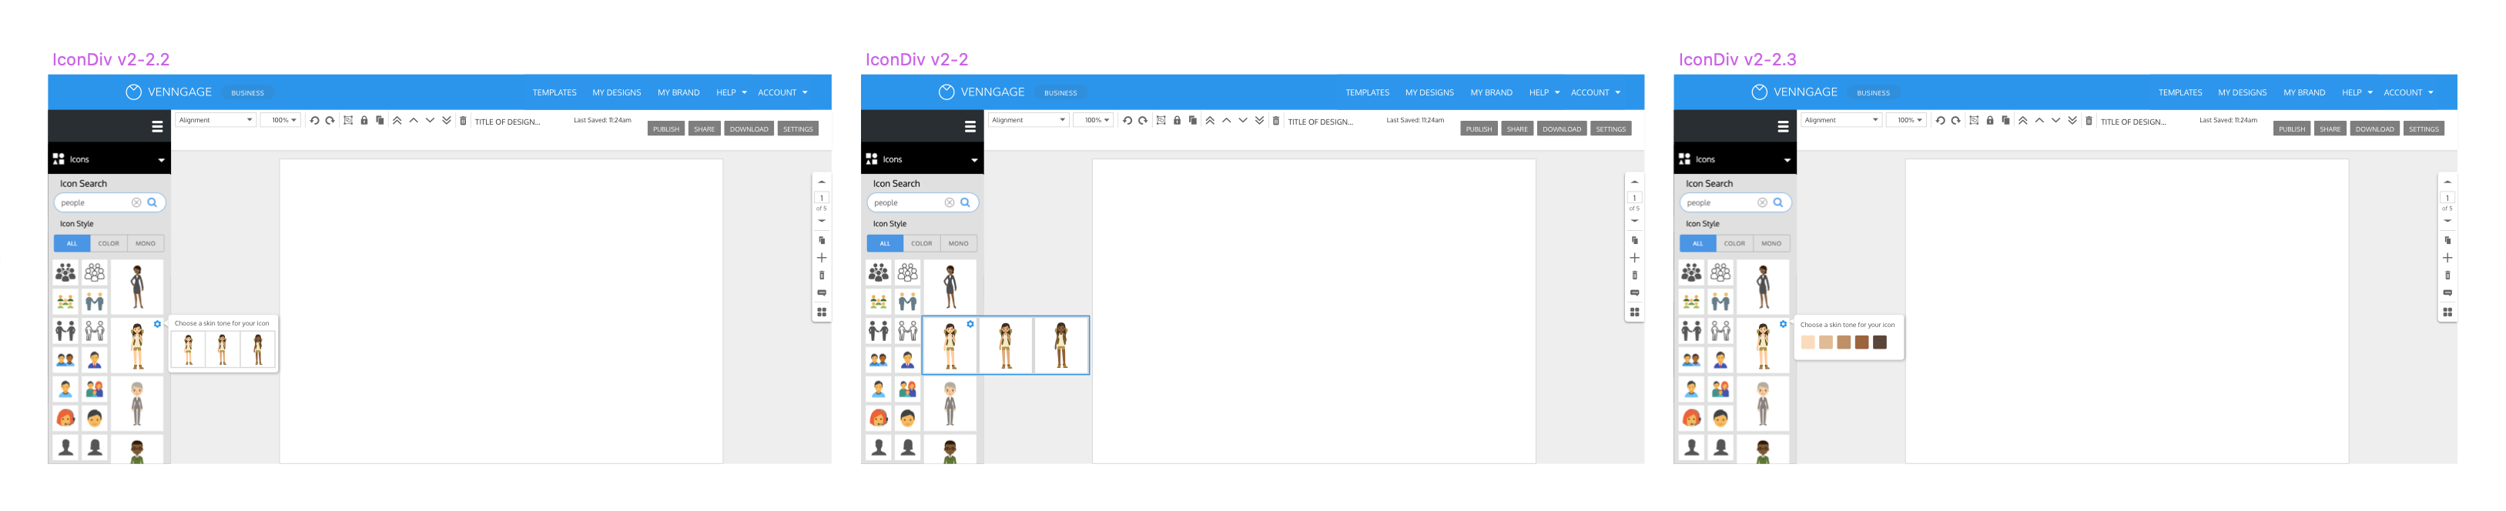Pick the lightest skin tone swatch in IconDiv v2-2.3
Image resolution: width=2506 pixels, height=511 pixels.
pyautogui.click(x=1808, y=342)
